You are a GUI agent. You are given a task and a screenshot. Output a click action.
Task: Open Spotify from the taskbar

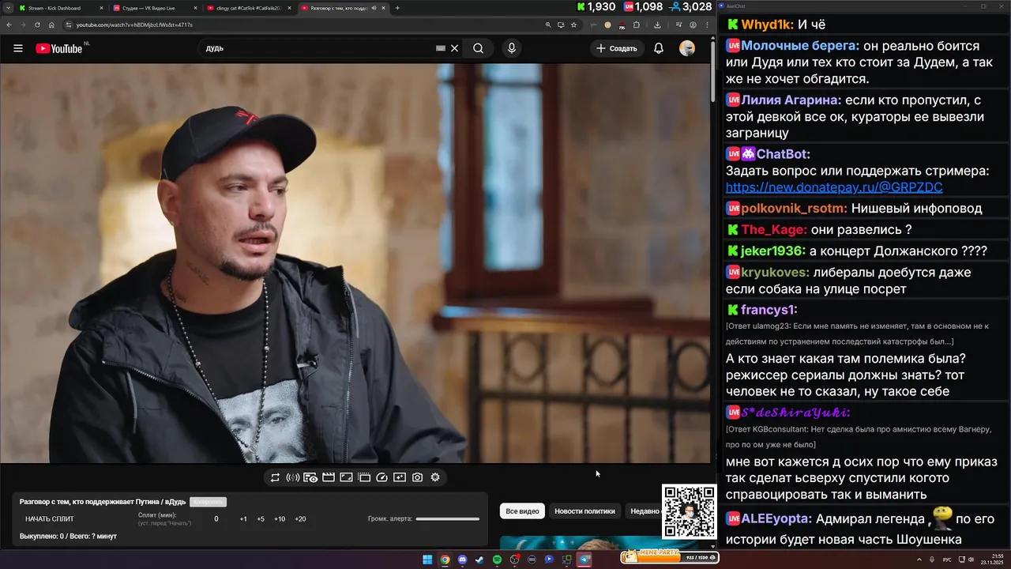click(497, 560)
